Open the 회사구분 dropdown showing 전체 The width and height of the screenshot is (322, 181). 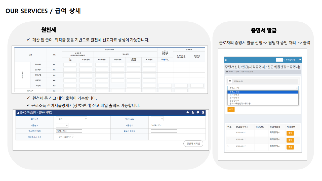tap(71, 119)
